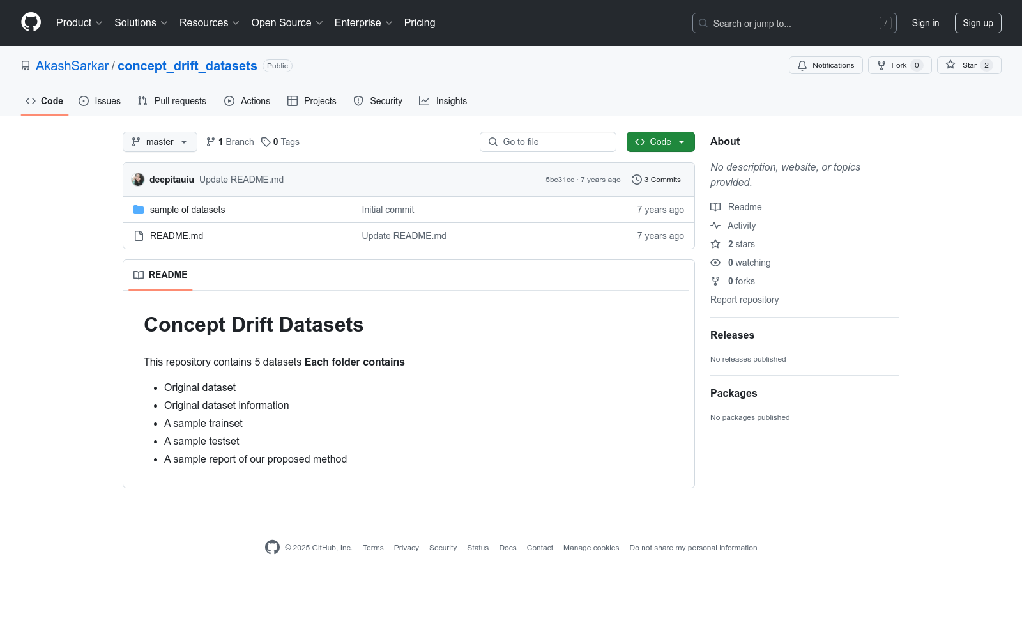
Task: Open the Releases heading link
Action: (732, 335)
